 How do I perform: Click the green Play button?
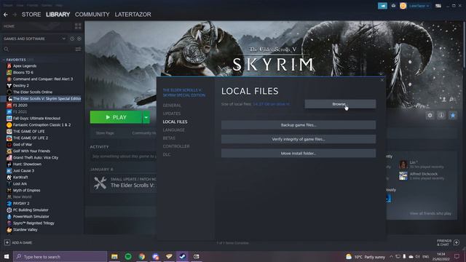pyautogui.click(x=116, y=117)
